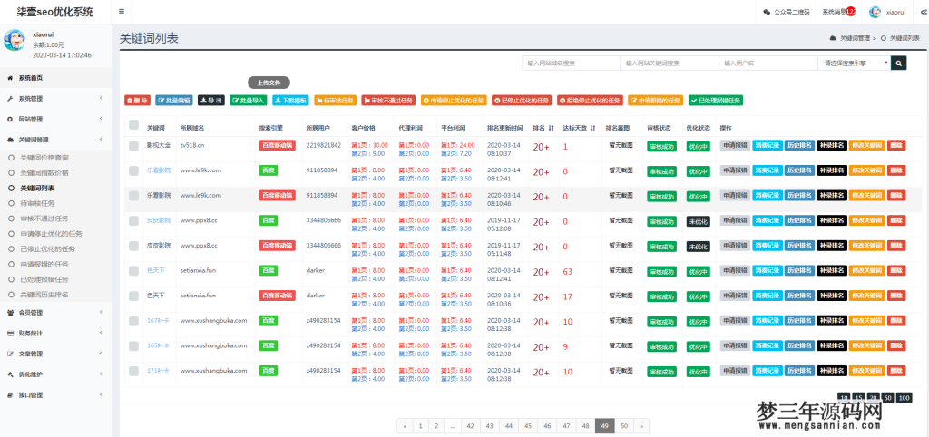929x437 pixels.
Task: Click the xiaorui avatar in top bar
Action: pos(875,12)
